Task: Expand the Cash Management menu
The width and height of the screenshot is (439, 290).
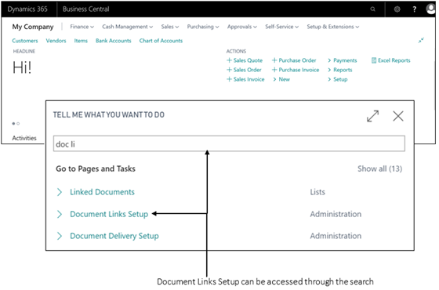Action: point(127,27)
